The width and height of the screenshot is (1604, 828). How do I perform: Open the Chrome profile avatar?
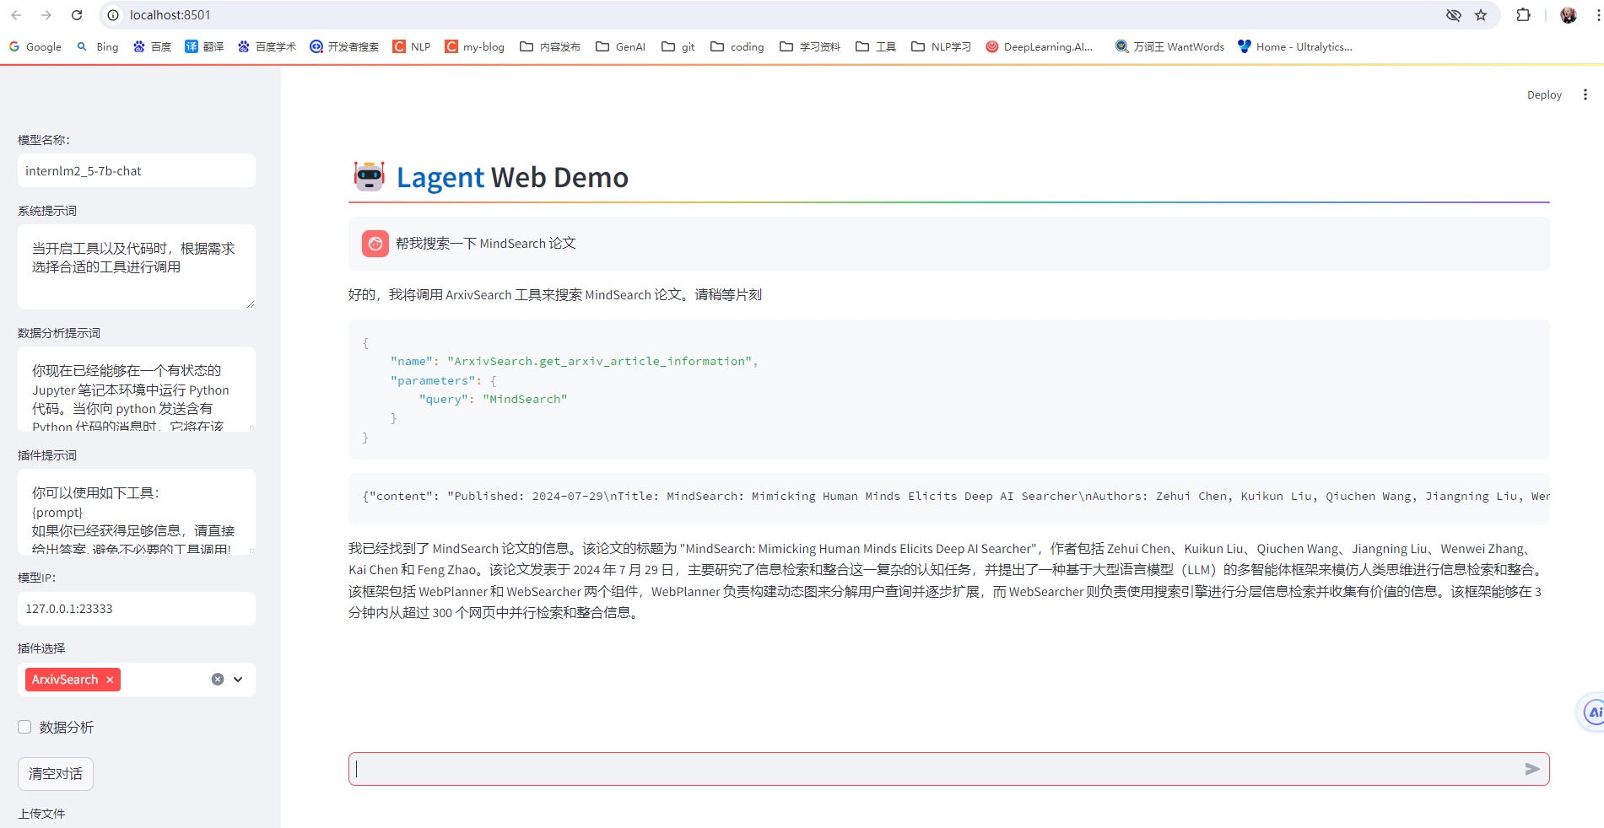1569,15
